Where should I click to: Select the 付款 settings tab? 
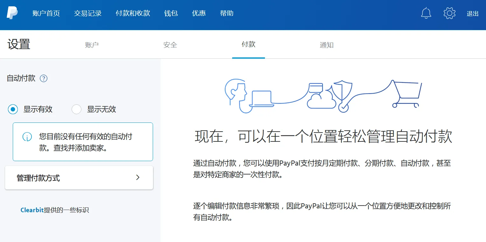point(248,44)
